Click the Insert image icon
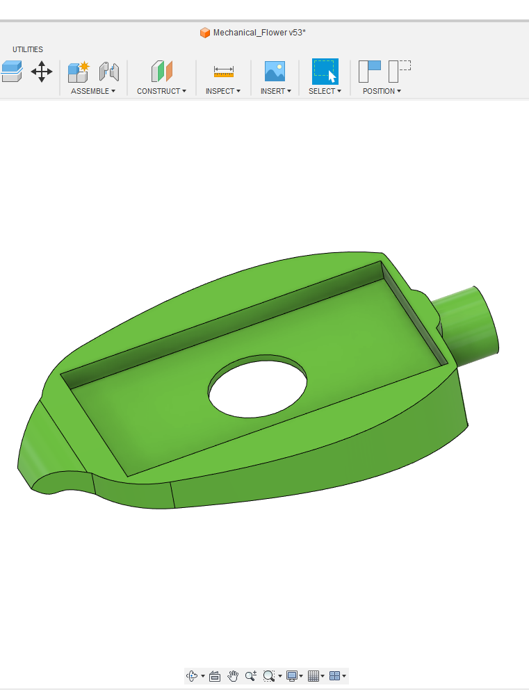 [275, 72]
